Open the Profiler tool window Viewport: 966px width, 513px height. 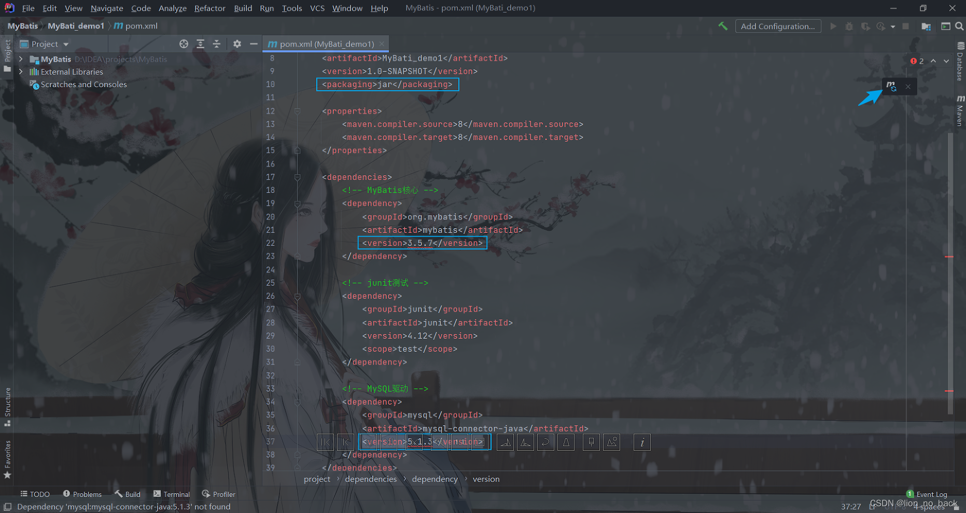[x=219, y=494]
